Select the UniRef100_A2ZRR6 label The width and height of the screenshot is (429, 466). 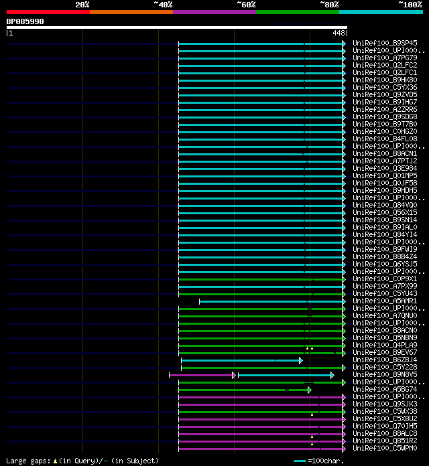385,109
